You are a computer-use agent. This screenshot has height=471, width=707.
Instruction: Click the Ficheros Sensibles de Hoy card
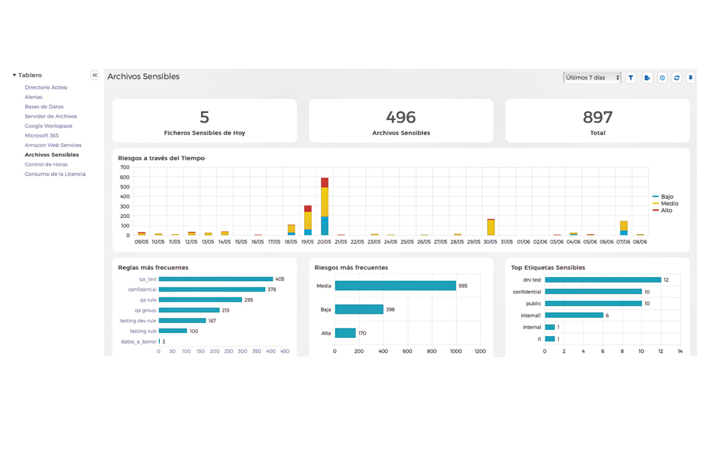pos(205,121)
